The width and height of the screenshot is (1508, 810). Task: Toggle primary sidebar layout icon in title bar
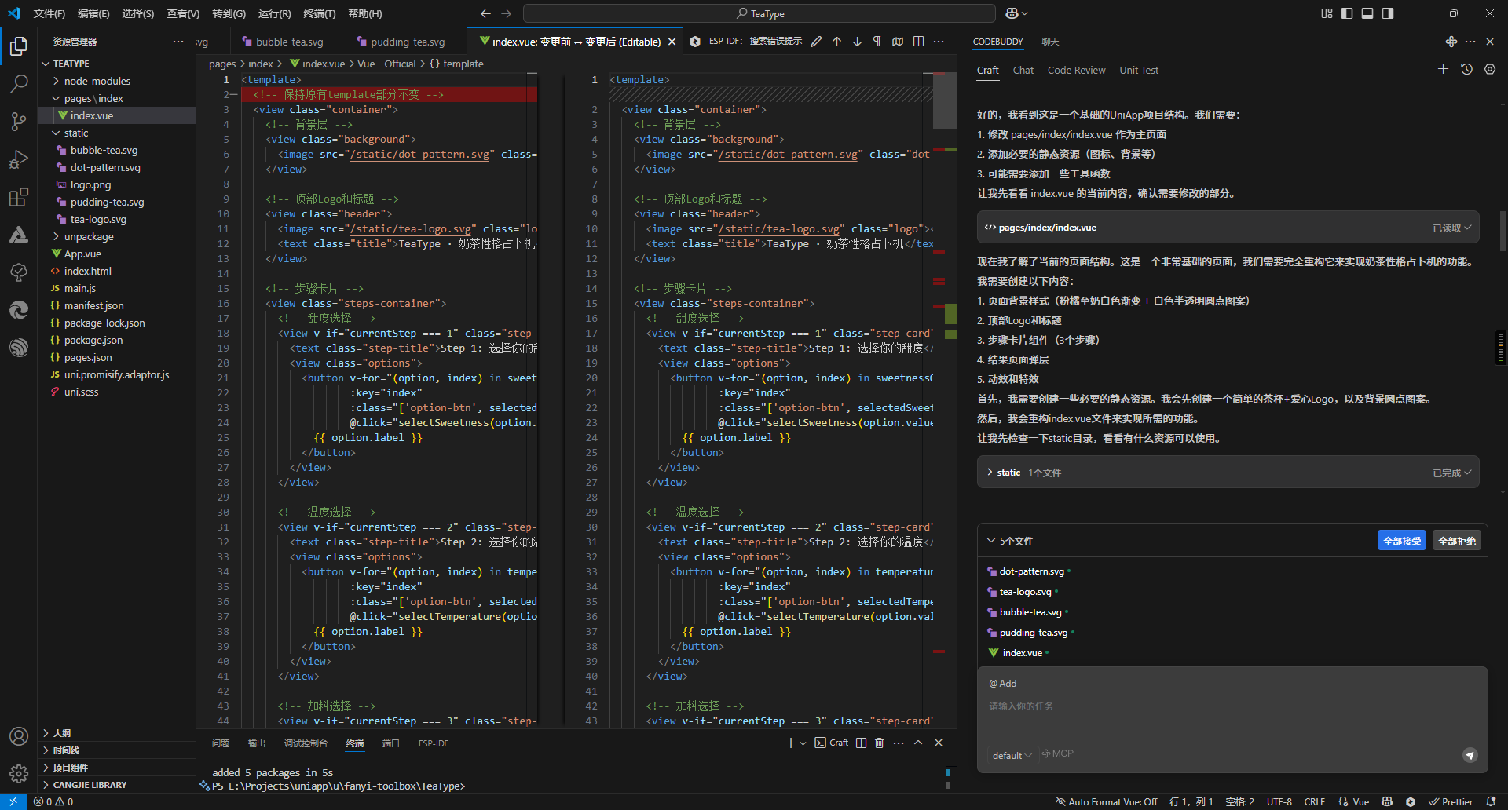point(1347,13)
